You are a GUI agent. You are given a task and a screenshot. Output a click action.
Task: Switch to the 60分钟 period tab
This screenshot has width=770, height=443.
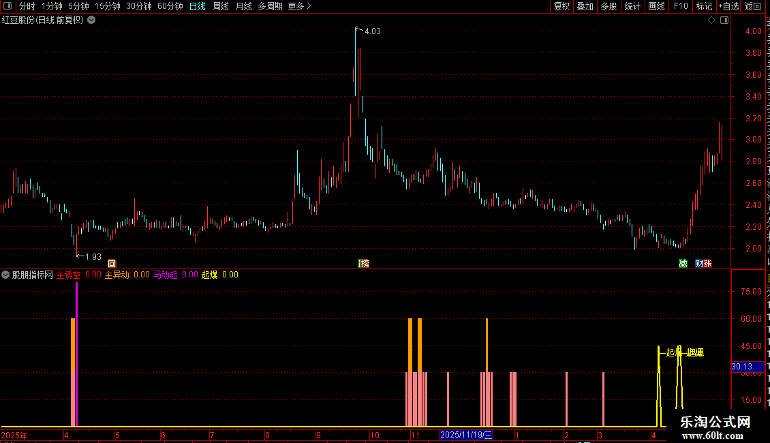(x=170, y=6)
